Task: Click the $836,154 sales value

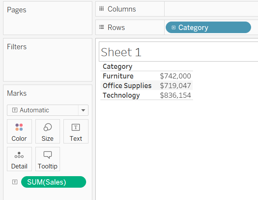Action: coord(175,95)
